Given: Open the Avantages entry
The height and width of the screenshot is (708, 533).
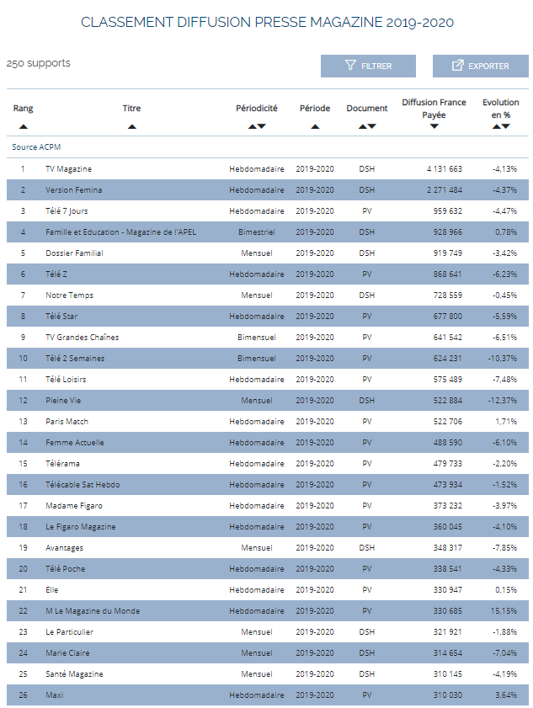Looking at the screenshot, I should pos(65,548).
